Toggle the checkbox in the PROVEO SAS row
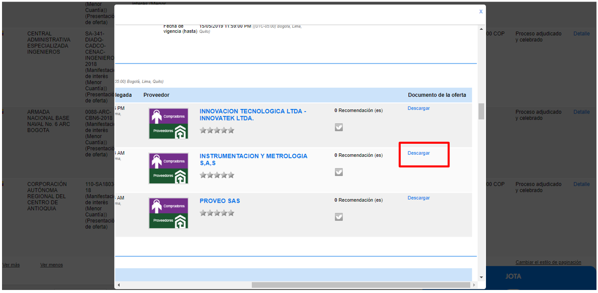This screenshot has width=598, height=293. pos(339,217)
